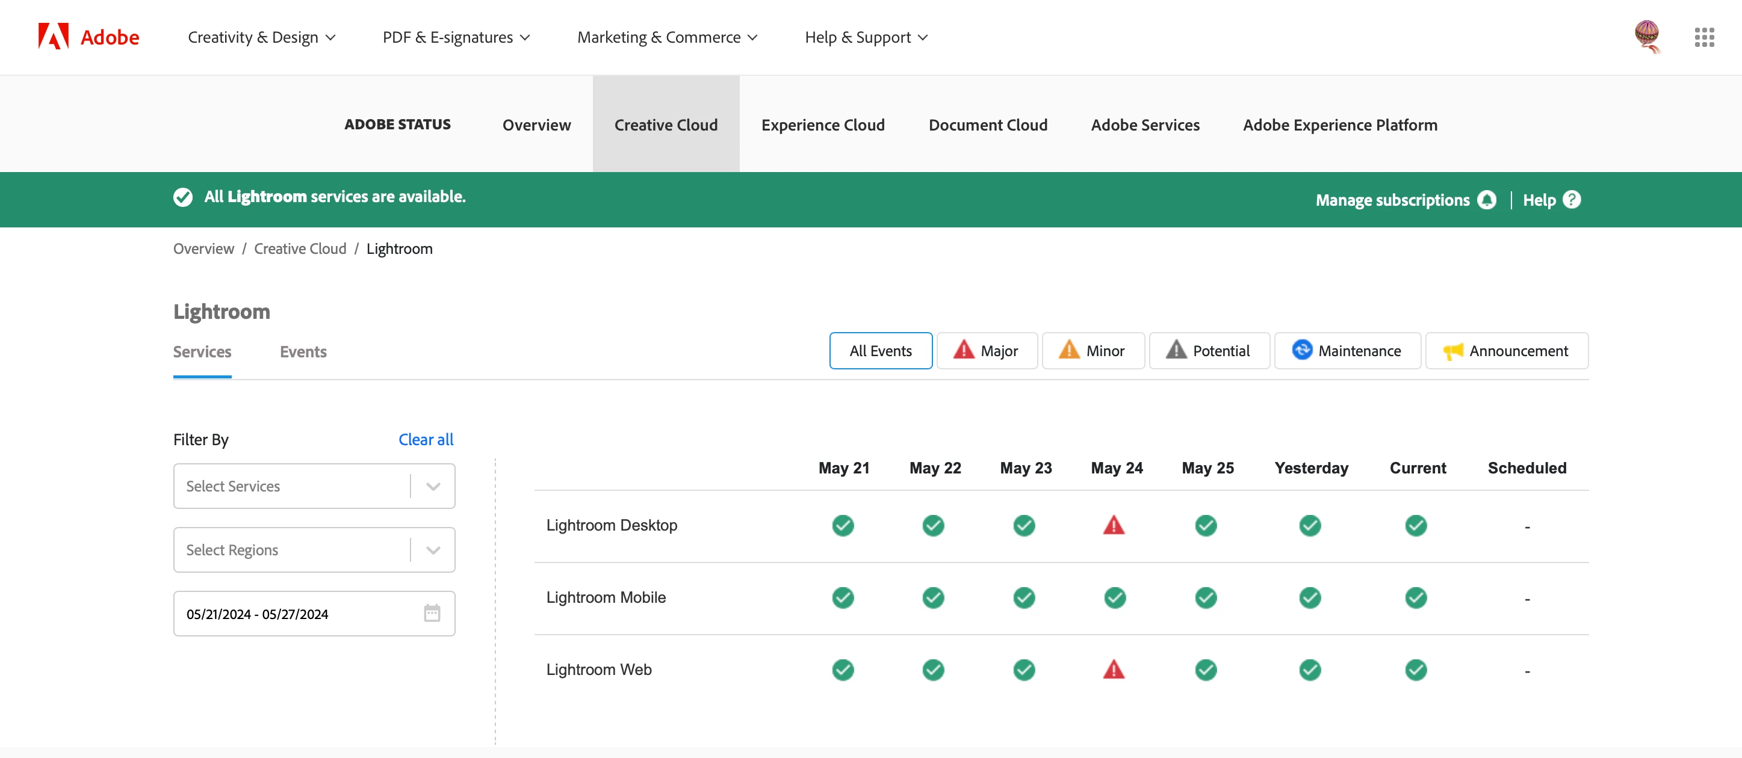Viewport: 1742px width, 758px height.
Task: Toggle the Major events filter
Action: coord(987,351)
